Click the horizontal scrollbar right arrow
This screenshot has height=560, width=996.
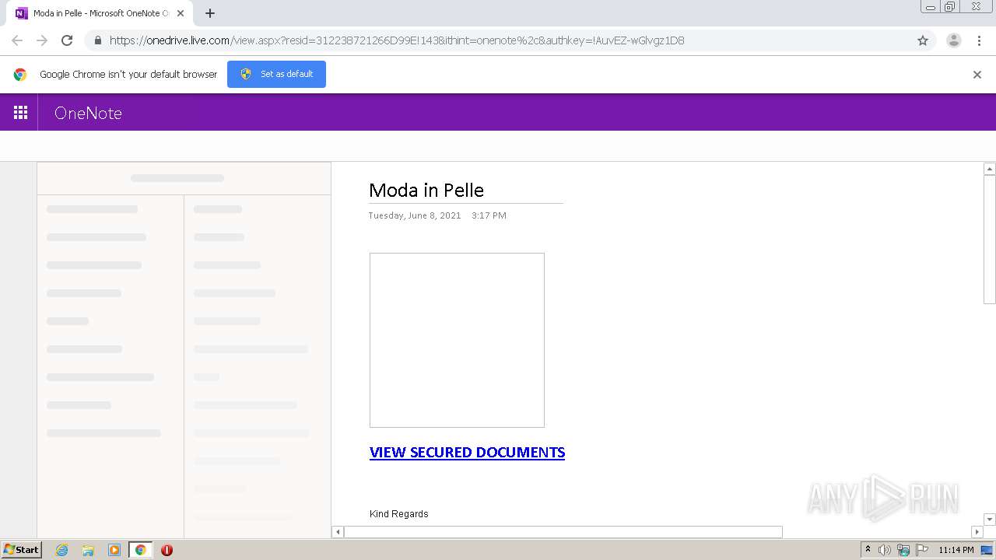(977, 532)
